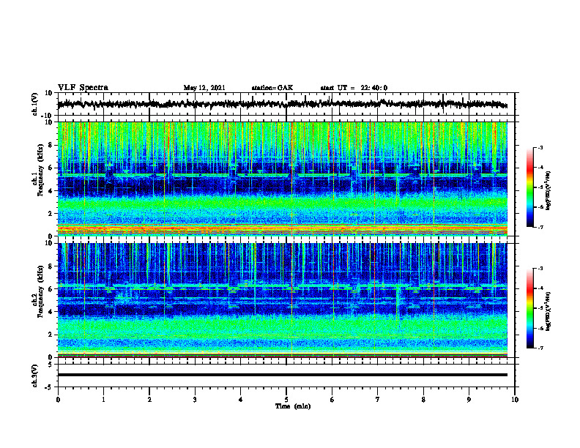Click time axis tick label '6'
This screenshot has width=580, height=448.
(332, 400)
